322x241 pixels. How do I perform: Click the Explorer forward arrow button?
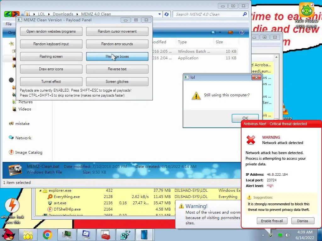click(16, 14)
